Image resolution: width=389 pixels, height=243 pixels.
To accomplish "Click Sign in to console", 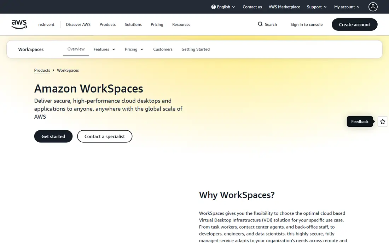I will tap(306, 24).
